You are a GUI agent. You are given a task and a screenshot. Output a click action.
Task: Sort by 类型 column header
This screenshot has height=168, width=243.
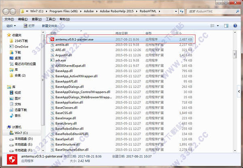coord(149,33)
